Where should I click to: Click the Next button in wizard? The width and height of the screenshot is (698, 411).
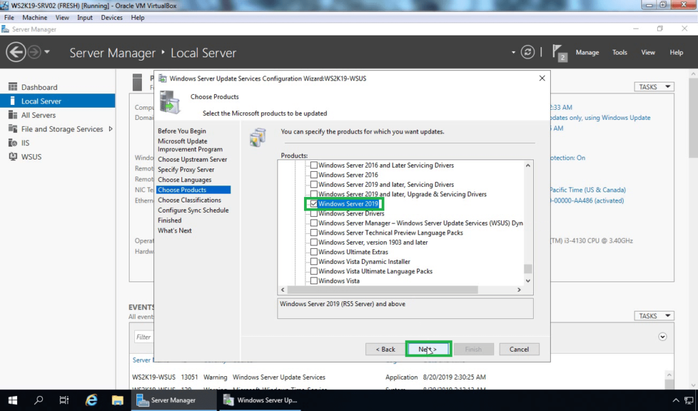[428, 349]
